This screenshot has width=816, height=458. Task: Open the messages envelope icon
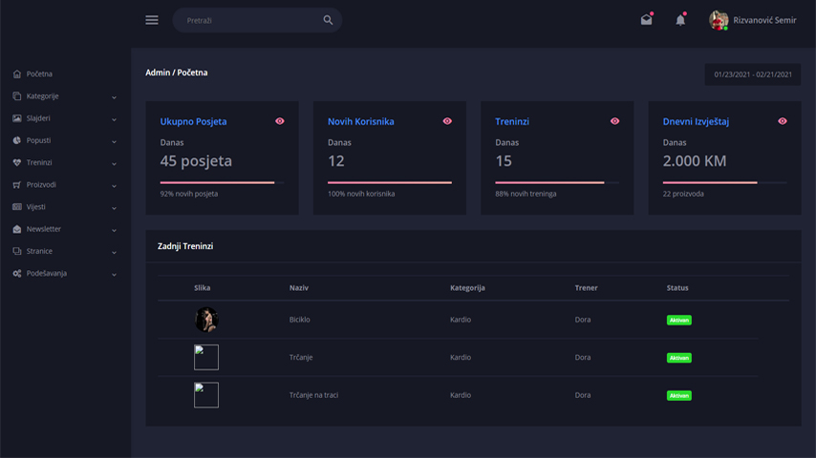[647, 20]
